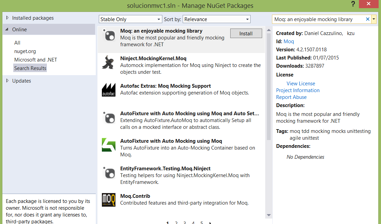Select Moq: an enjoyable mocking library title

pos(161,31)
